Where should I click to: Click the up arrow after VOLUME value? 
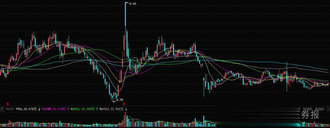point(68,109)
